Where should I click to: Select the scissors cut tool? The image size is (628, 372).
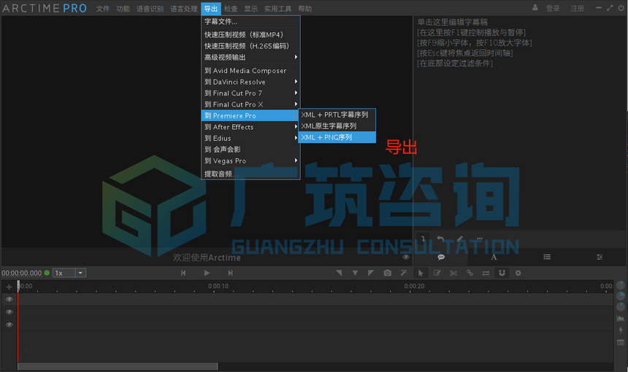(x=453, y=274)
